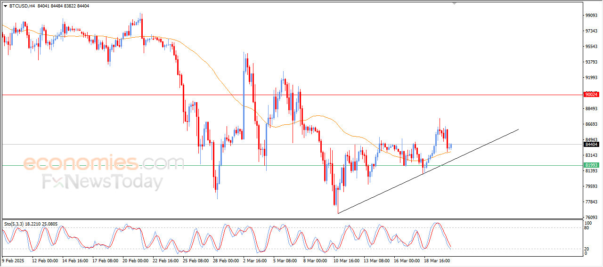The height and width of the screenshot is (267, 603).
Task: Select the ascending black trendline
Action: point(428,171)
